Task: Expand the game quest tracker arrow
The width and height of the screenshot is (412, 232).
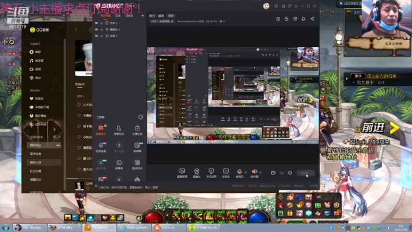Action: coord(347,79)
